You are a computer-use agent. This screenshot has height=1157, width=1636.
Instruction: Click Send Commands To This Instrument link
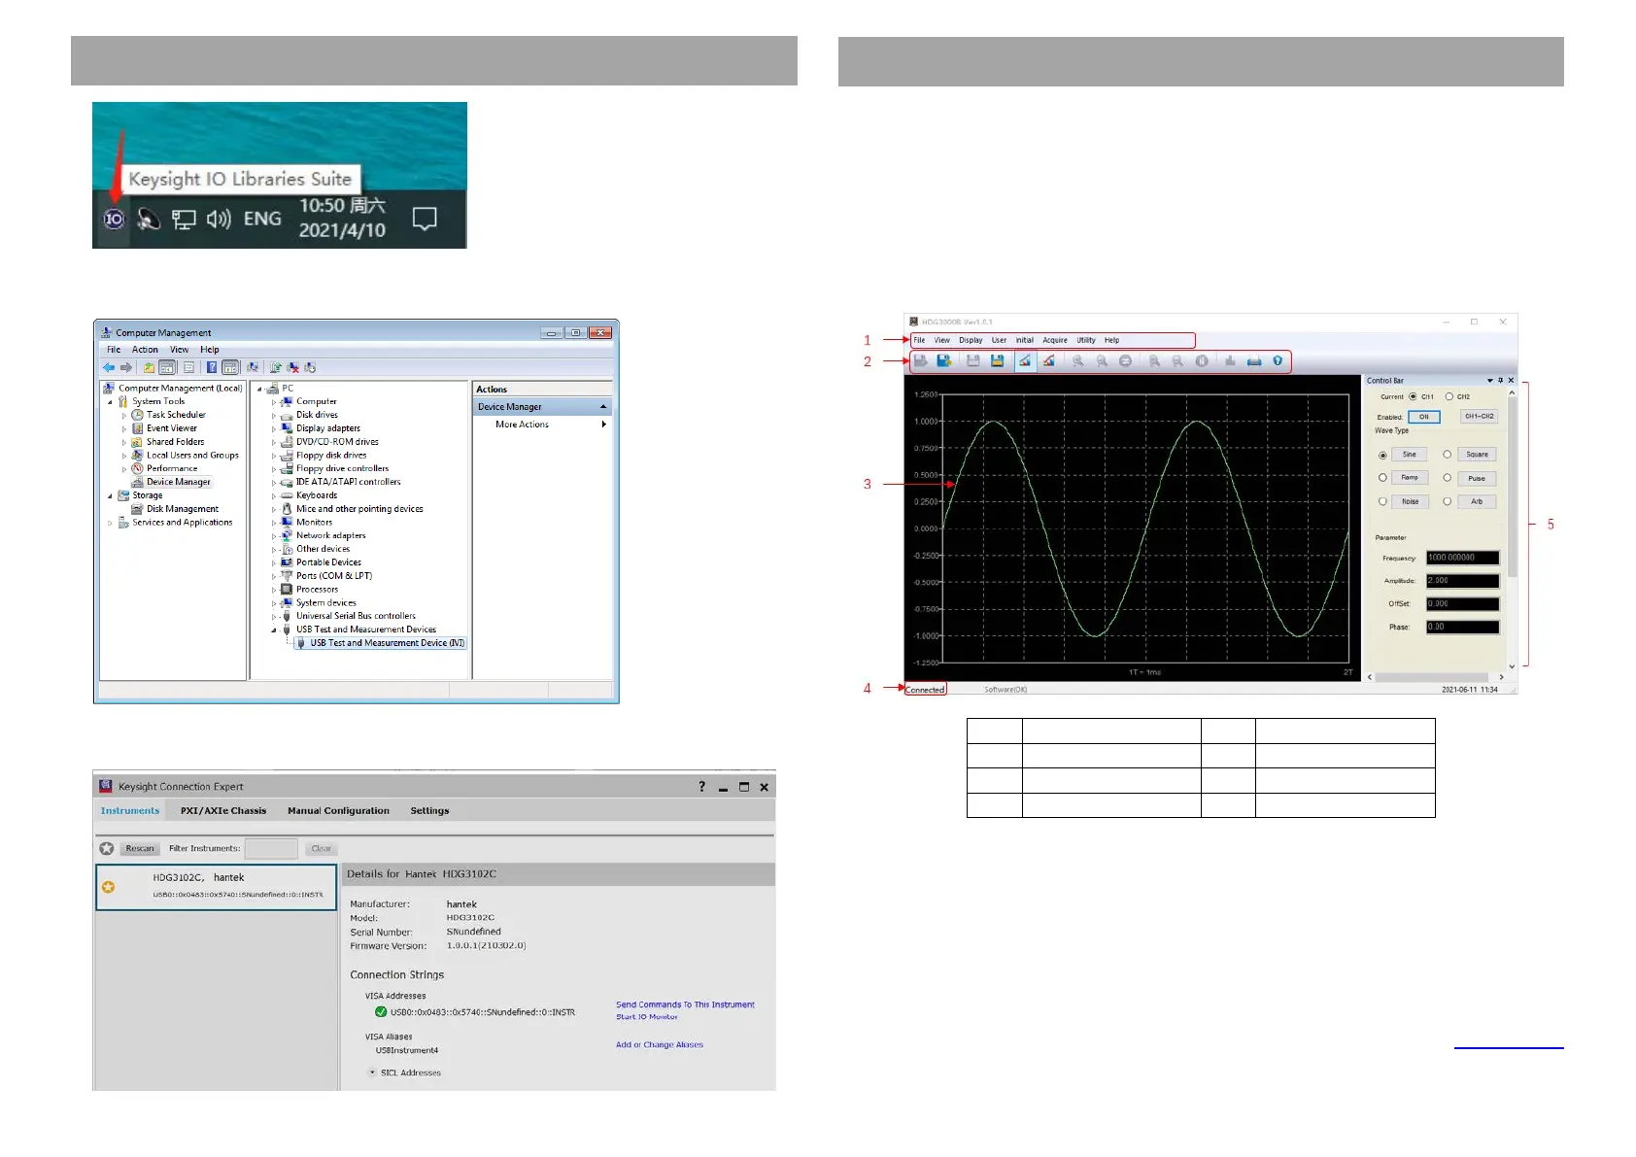pos(685,1004)
